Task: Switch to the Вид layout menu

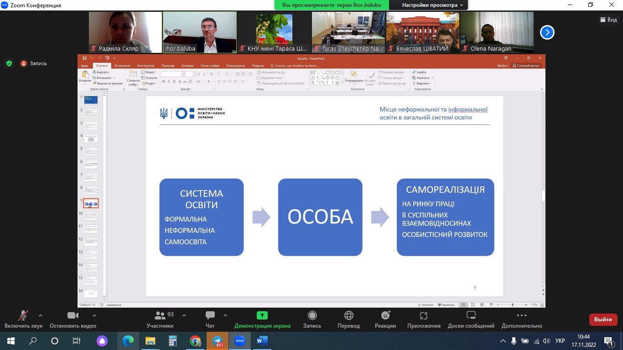Action: pyautogui.click(x=608, y=20)
